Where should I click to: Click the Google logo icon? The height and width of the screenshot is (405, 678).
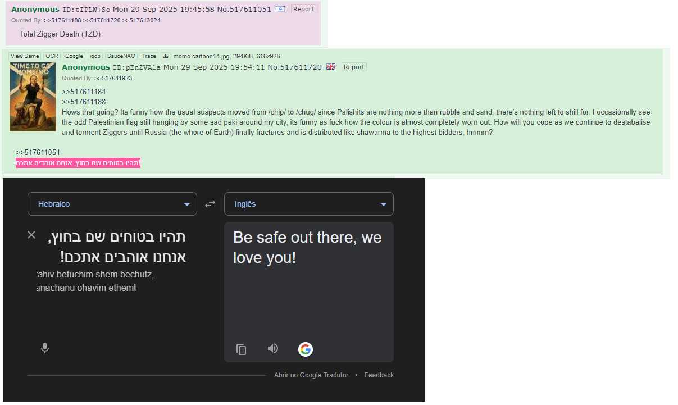[305, 349]
